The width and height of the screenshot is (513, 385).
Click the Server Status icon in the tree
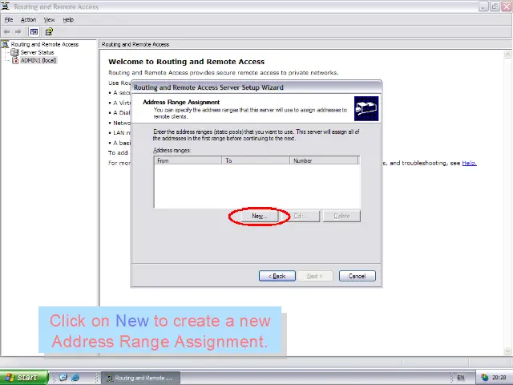[14, 52]
